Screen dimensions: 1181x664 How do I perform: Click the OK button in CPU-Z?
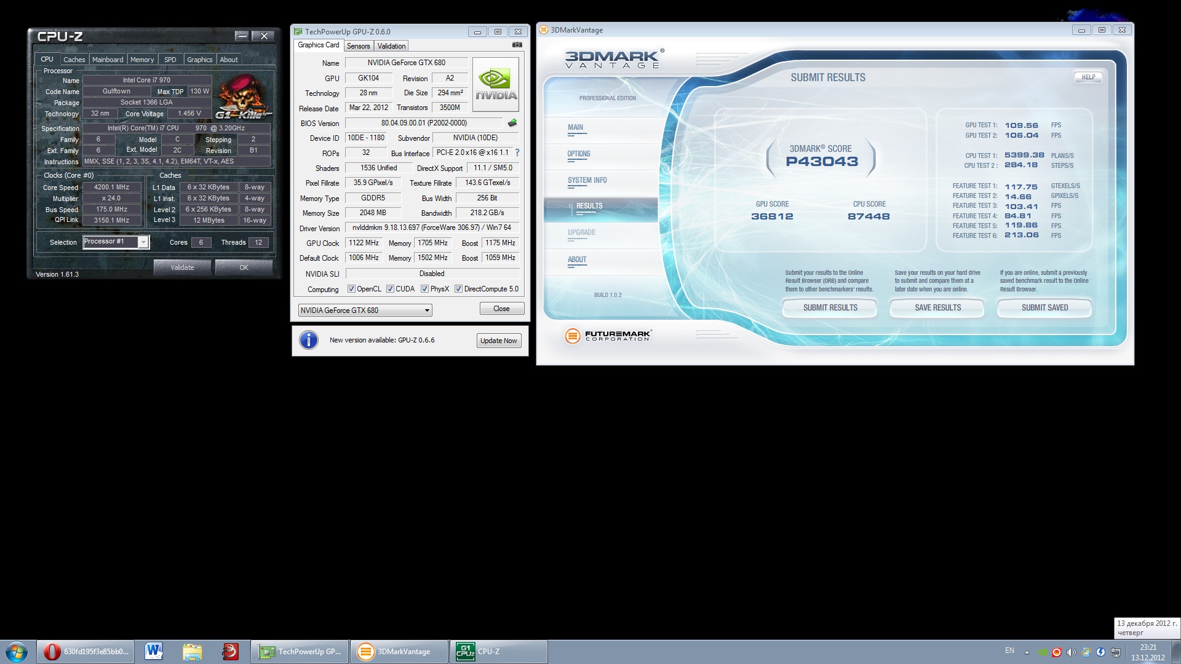tap(244, 267)
